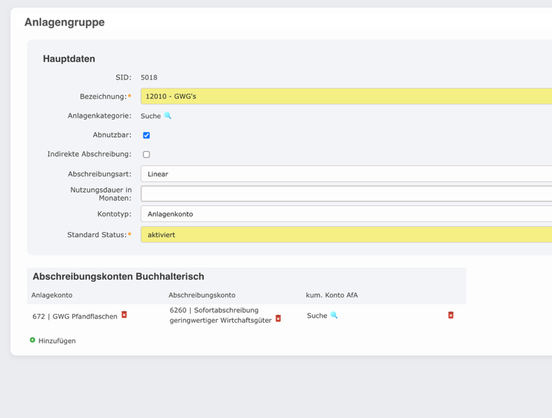Image resolution: width=552 pixels, height=418 pixels.
Task: Focus the Nutzungsdauer in Monaten input
Action: coord(346,193)
